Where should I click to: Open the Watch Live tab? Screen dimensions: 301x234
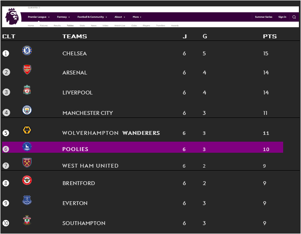pos(120,26)
